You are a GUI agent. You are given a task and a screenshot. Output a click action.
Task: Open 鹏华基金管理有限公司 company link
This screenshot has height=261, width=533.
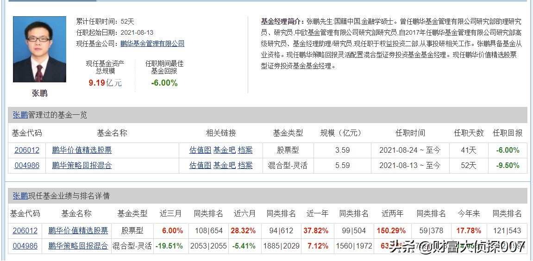pyautogui.click(x=153, y=43)
